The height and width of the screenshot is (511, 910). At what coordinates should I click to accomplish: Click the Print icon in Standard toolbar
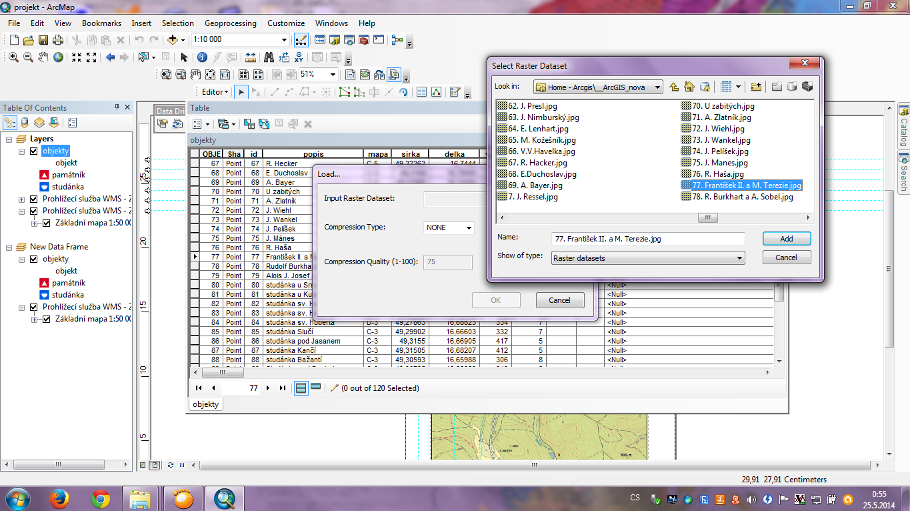pos(57,40)
